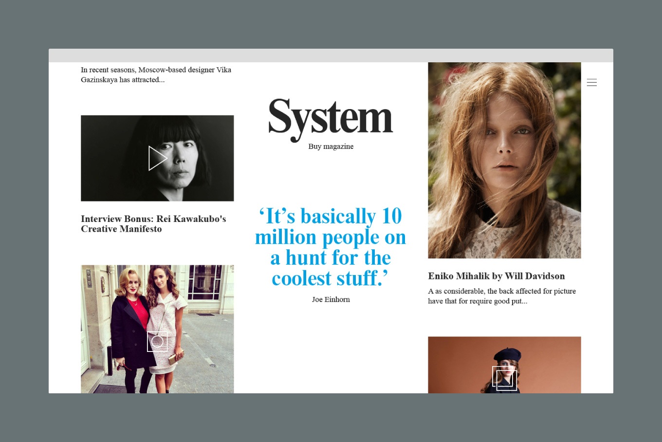
Task: Open the hamburger menu icon
Action: click(591, 83)
